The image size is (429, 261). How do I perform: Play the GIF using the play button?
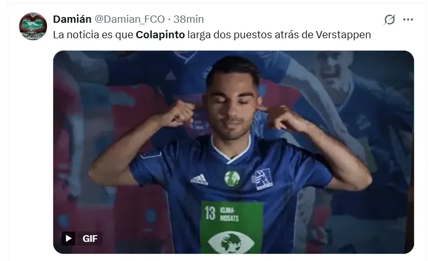[x=68, y=239]
